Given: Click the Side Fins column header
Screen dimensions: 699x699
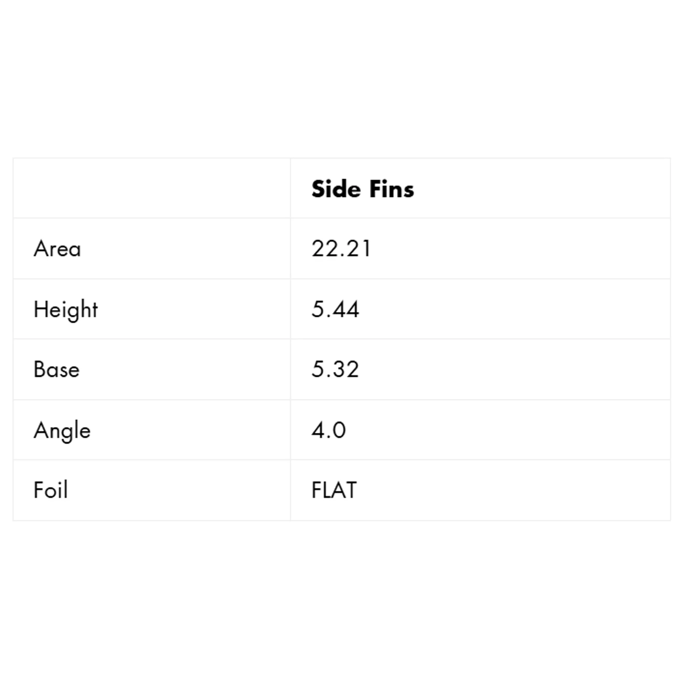Looking at the screenshot, I should (x=362, y=189).
